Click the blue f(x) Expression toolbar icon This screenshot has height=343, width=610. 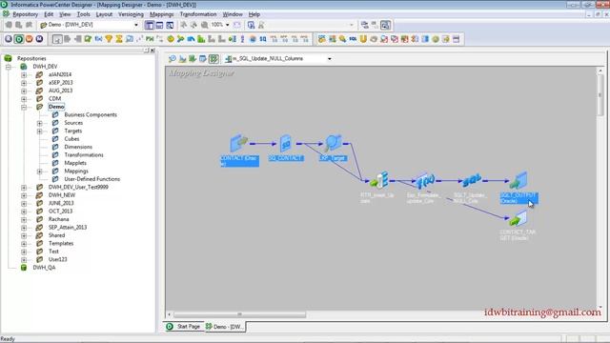(x=98, y=39)
